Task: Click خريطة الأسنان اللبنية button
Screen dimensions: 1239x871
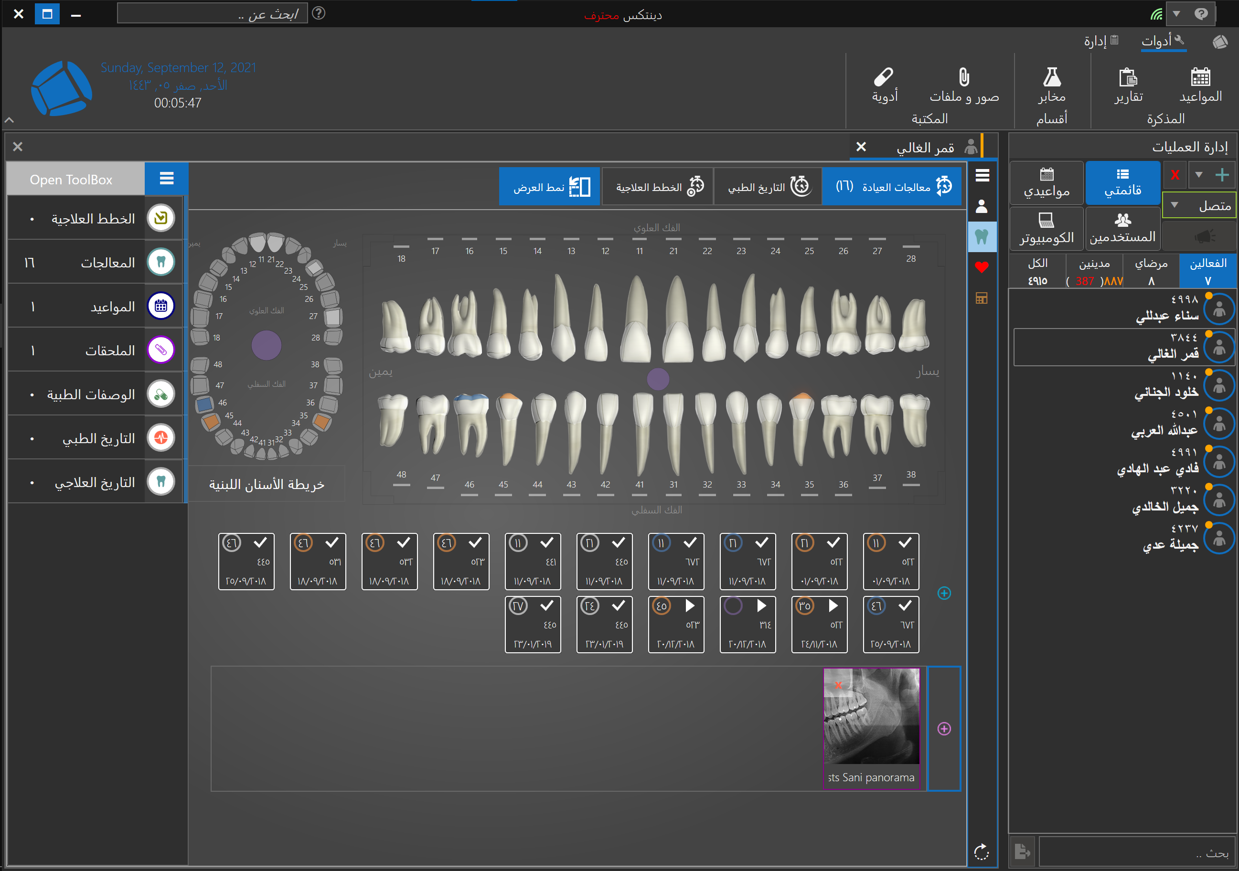Action: 267,484
